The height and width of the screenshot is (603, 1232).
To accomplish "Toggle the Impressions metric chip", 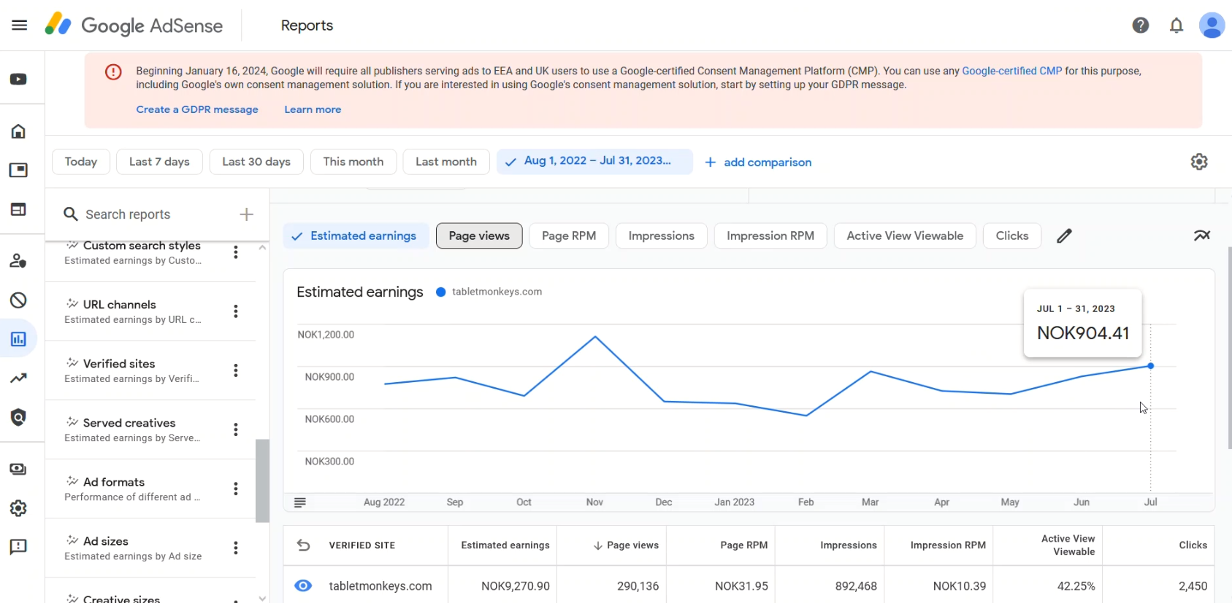I will coord(662,236).
